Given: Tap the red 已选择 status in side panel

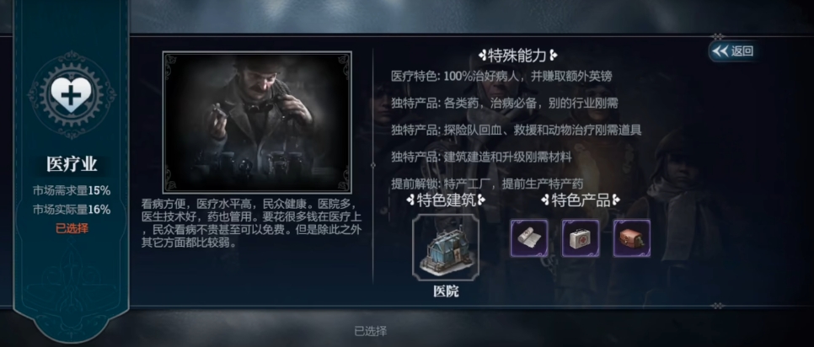Looking at the screenshot, I should click(x=72, y=229).
